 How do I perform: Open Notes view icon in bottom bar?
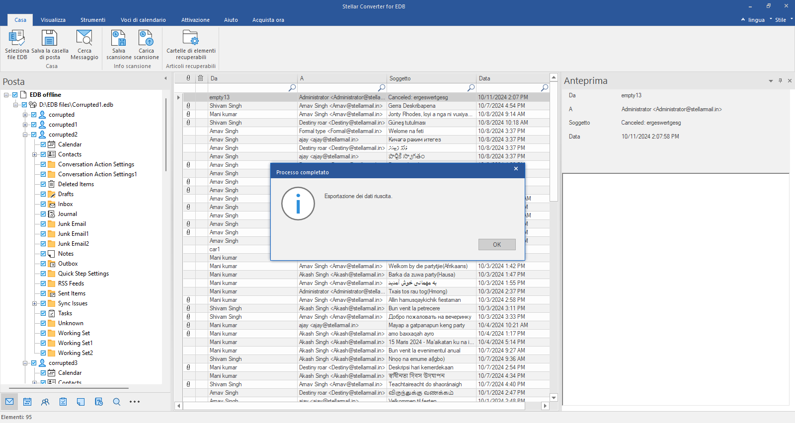point(81,402)
